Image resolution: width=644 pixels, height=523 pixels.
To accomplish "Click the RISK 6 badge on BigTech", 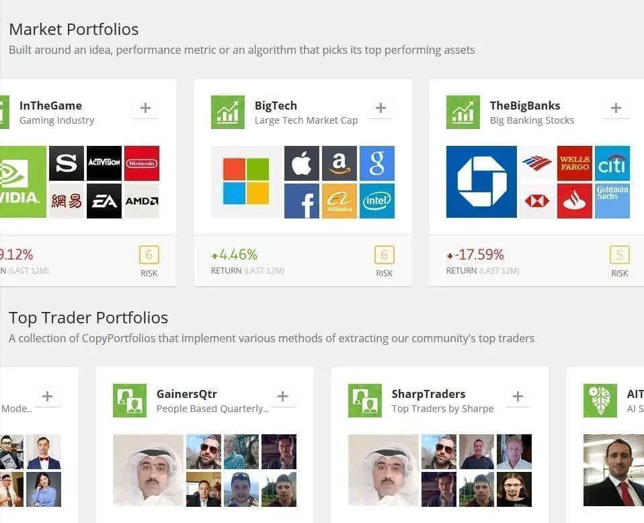I will [384, 255].
